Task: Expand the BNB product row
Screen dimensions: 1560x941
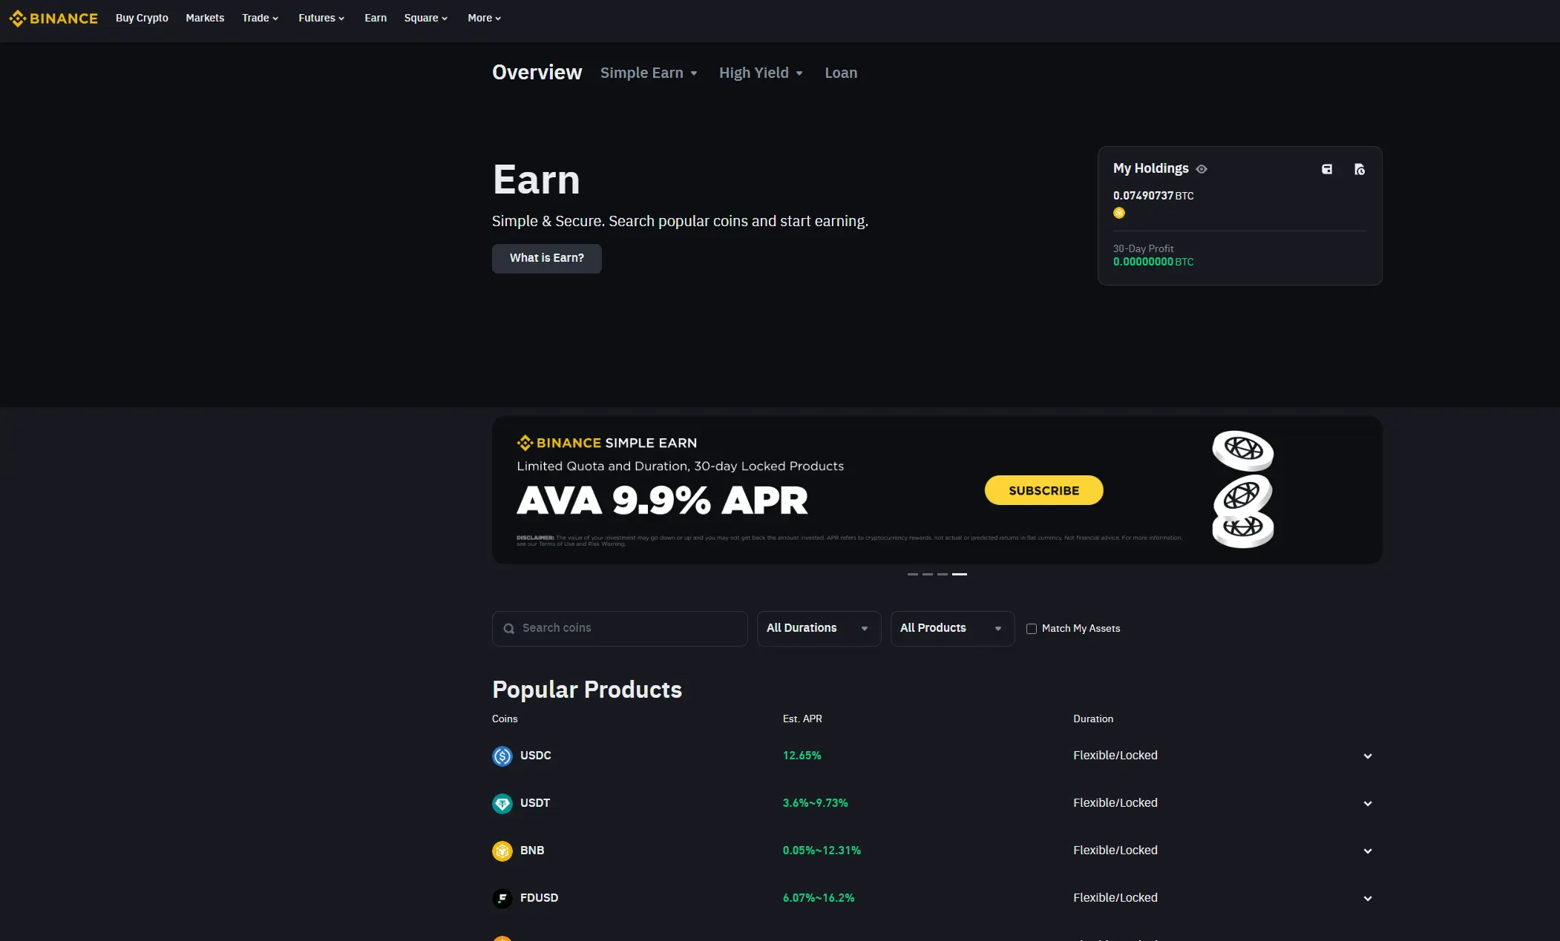Action: click(1368, 851)
